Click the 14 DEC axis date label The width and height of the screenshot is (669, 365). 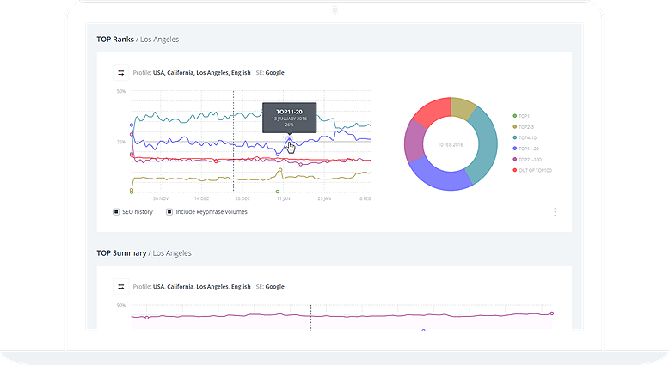click(202, 199)
